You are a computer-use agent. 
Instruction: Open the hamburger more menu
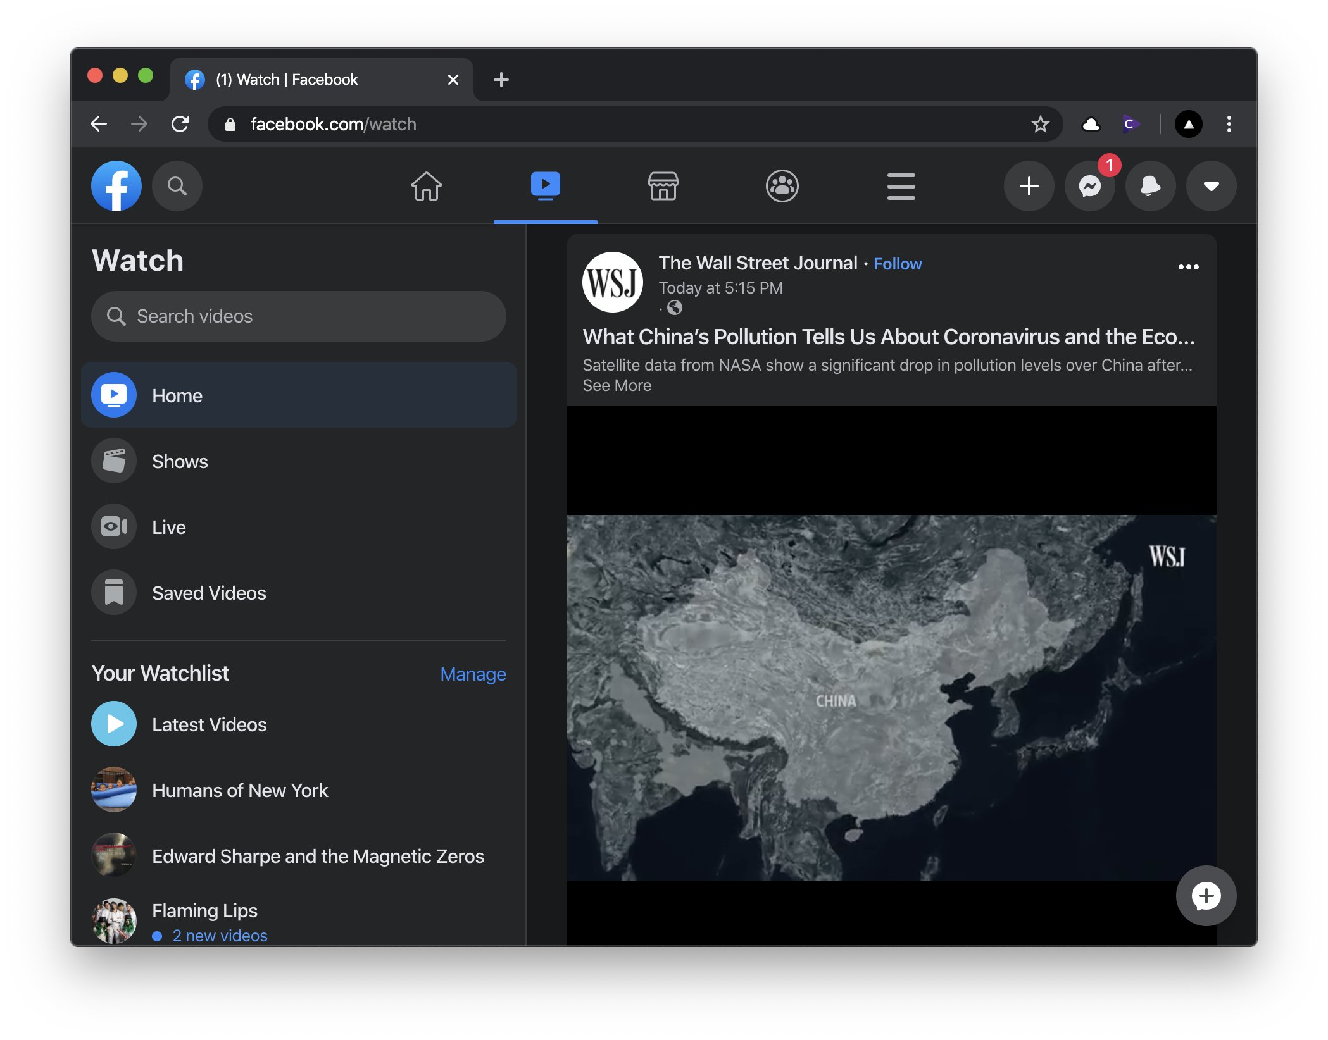coord(901,186)
